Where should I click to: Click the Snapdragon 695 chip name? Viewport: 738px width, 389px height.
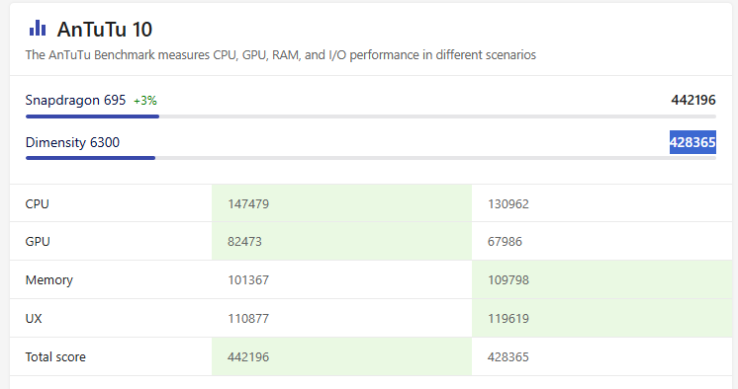coord(75,100)
